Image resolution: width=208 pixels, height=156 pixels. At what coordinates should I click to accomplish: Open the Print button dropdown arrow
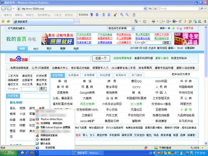[x=157, y=21]
